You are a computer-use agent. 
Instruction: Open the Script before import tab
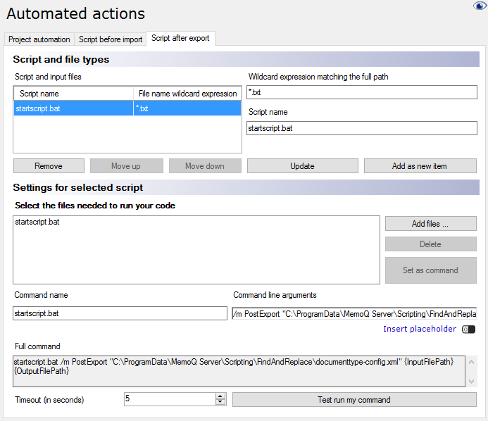point(111,39)
